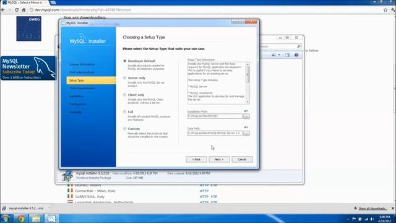Click the description box scrollbar thumb
The height and width of the screenshot is (223, 396).
click(247, 74)
